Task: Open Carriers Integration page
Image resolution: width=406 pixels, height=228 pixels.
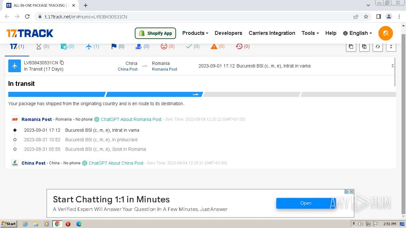Action: (272, 33)
